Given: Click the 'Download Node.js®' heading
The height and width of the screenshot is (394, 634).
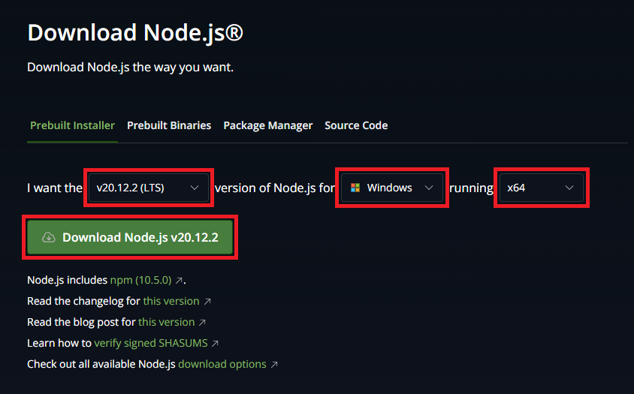Looking at the screenshot, I should point(135,32).
